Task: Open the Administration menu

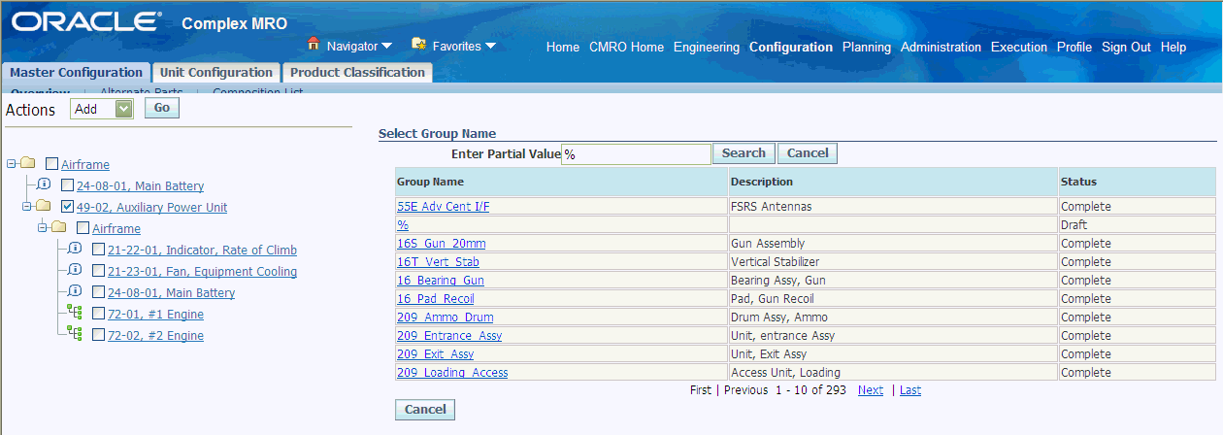Action: 941,47
